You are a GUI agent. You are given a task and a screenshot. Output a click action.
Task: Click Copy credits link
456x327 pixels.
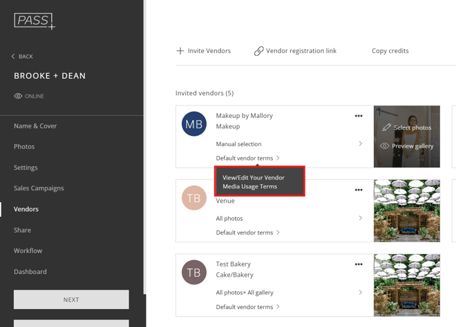tap(390, 51)
